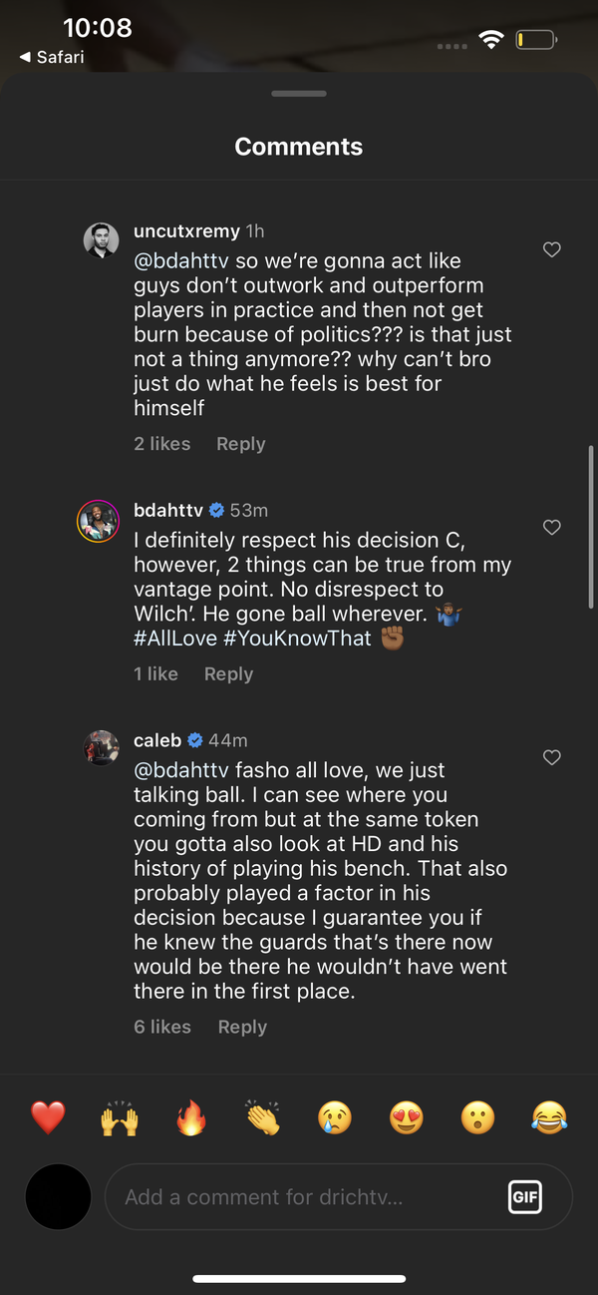Open bdahttv's profile picture
Image resolution: width=598 pixels, height=1295 pixels.
(99, 521)
